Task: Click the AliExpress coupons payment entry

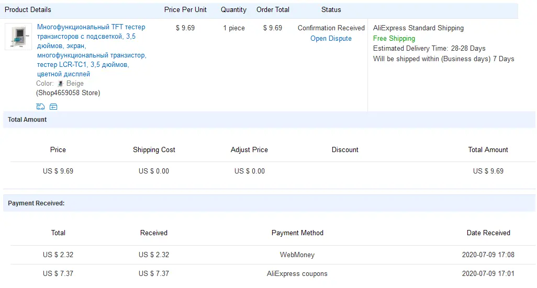Action: [297, 274]
